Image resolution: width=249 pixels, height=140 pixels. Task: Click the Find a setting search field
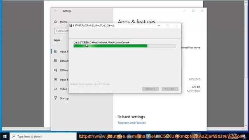pos(61,31)
